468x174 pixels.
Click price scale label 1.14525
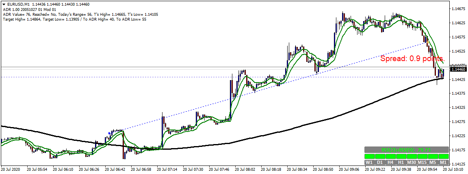pos(459,51)
